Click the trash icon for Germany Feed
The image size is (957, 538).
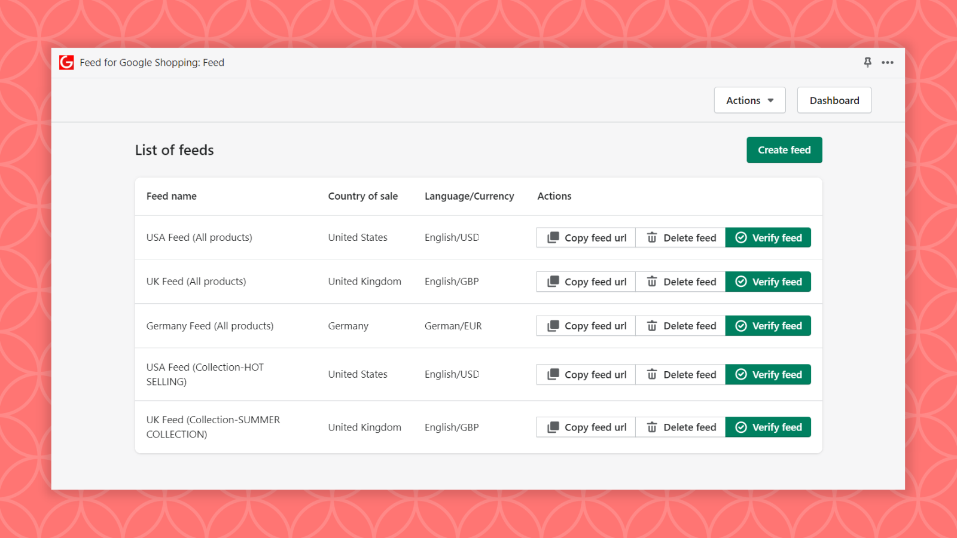tap(652, 326)
